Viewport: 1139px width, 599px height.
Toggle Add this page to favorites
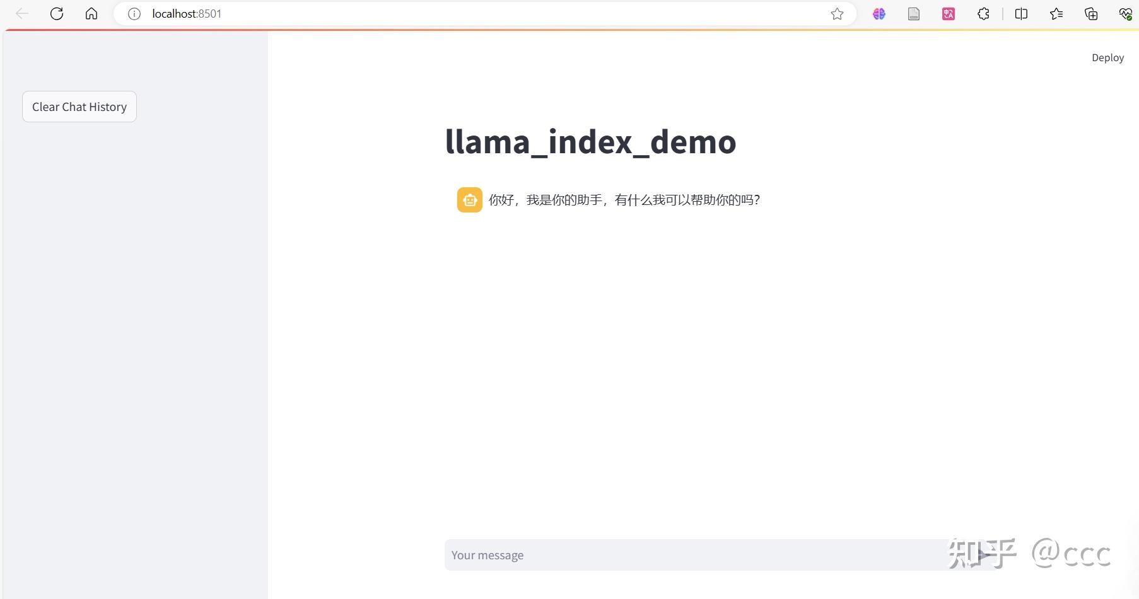[837, 13]
